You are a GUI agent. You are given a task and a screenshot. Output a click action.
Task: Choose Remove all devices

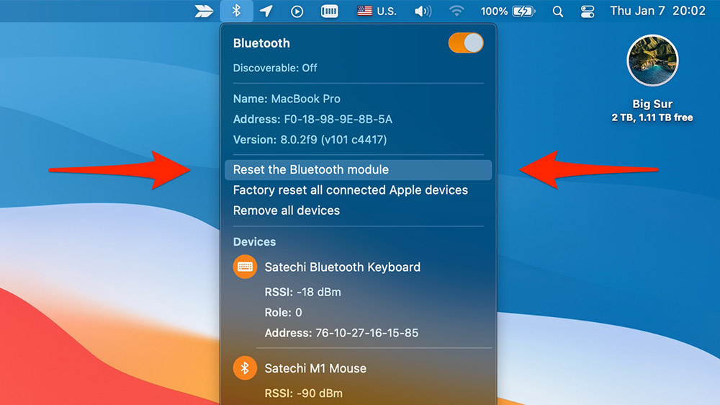point(287,210)
